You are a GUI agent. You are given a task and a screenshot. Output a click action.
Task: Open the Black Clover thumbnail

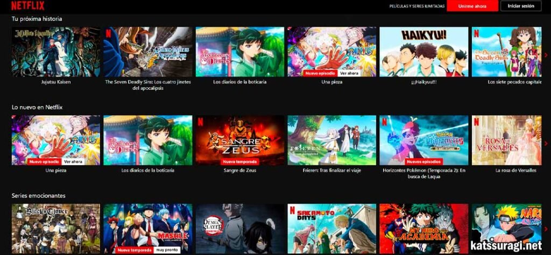tap(56, 229)
